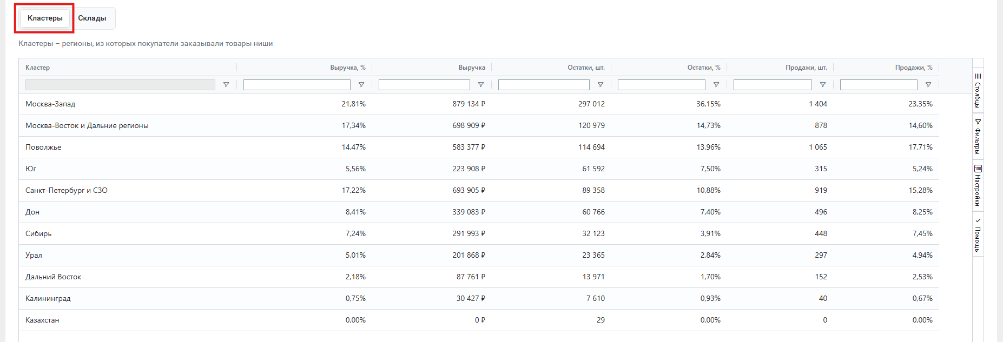This screenshot has width=1003, height=342.
Task: Sort by Продажи, шт. column header
Action: click(x=806, y=68)
